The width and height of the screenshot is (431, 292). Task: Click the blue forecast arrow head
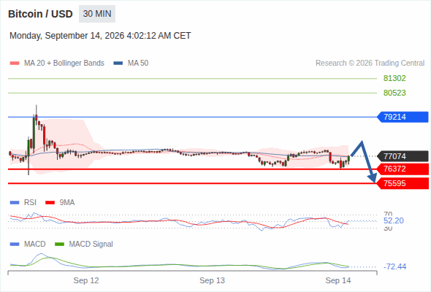(373, 177)
